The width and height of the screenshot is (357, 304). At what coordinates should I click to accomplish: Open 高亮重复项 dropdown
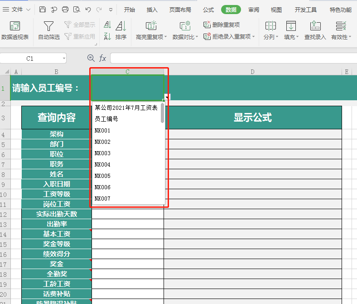(151, 30)
